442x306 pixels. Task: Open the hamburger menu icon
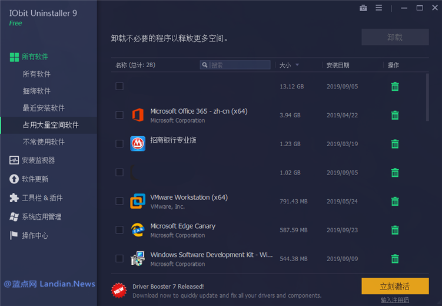pos(378,8)
